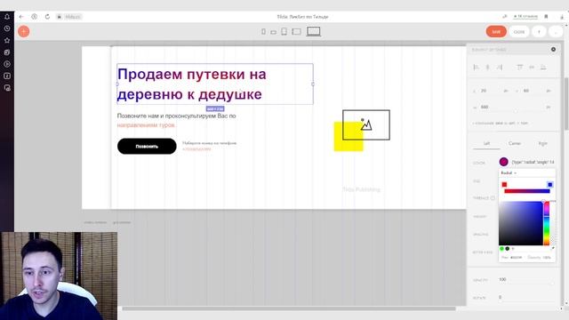This screenshot has width=569, height=320.
Task: Select the desktop laptop screen preview
Action: [x=314, y=32]
